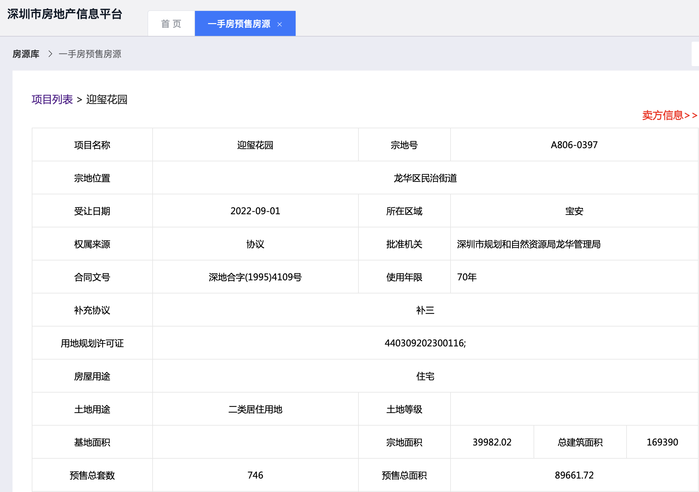The width and height of the screenshot is (699, 492).
Task: Click the 预售总套数 value 746
Action: click(255, 475)
